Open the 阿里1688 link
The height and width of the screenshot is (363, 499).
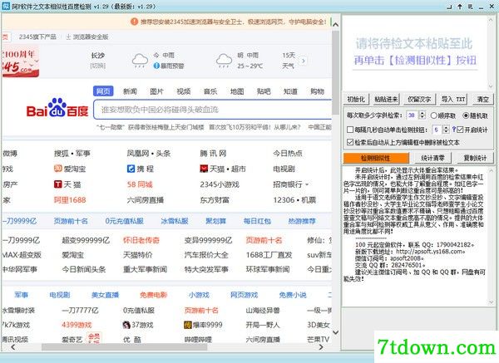(70, 200)
